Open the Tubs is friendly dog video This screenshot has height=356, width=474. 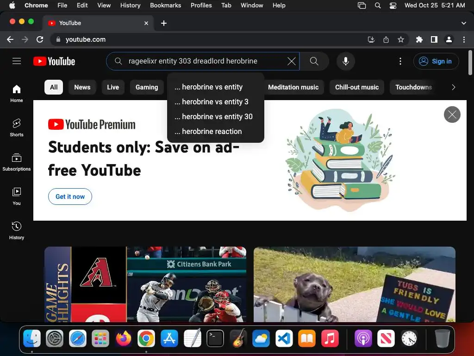click(354, 284)
